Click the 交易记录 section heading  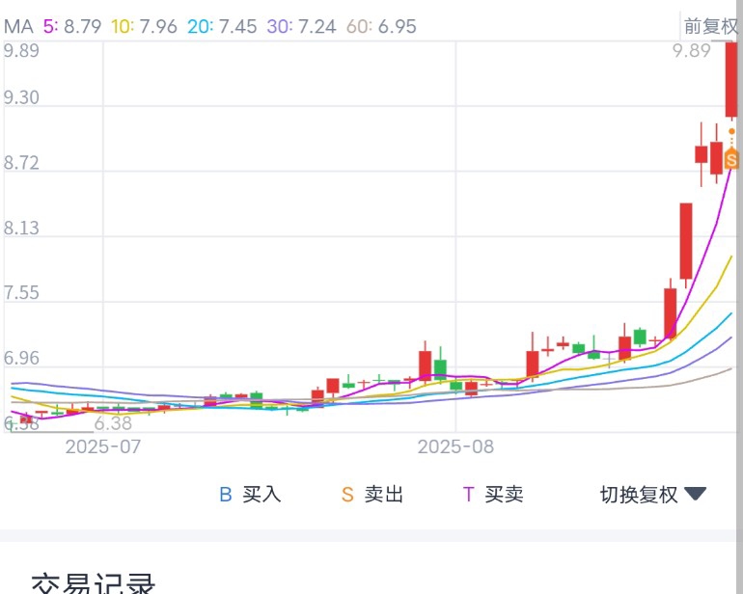coord(94,583)
